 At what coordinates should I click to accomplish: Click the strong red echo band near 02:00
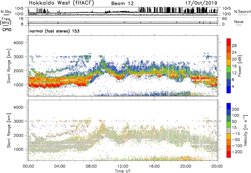[x=44, y=86]
